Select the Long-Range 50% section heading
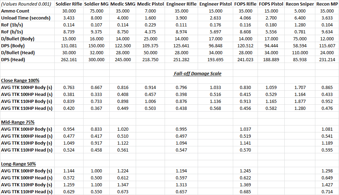The height and width of the screenshot is (195, 339). pos(18,164)
